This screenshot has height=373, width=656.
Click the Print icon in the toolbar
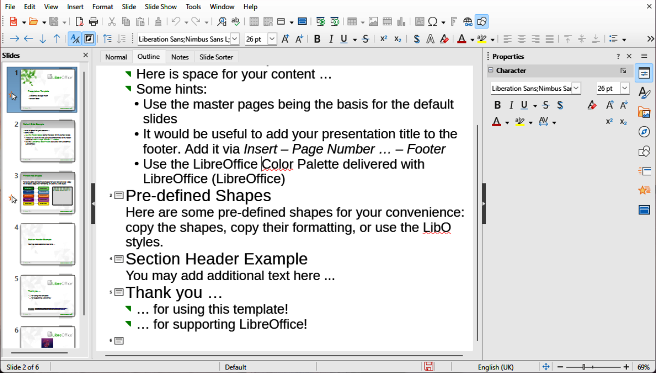click(93, 21)
